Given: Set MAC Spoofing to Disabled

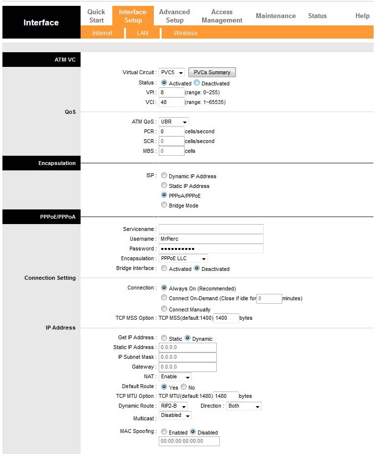Looking at the screenshot, I should pyautogui.click(x=193, y=432).
